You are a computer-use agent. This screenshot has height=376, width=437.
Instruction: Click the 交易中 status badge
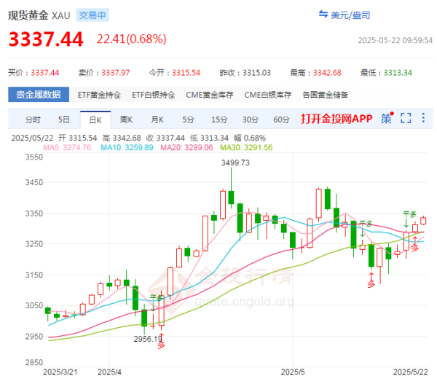point(92,15)
